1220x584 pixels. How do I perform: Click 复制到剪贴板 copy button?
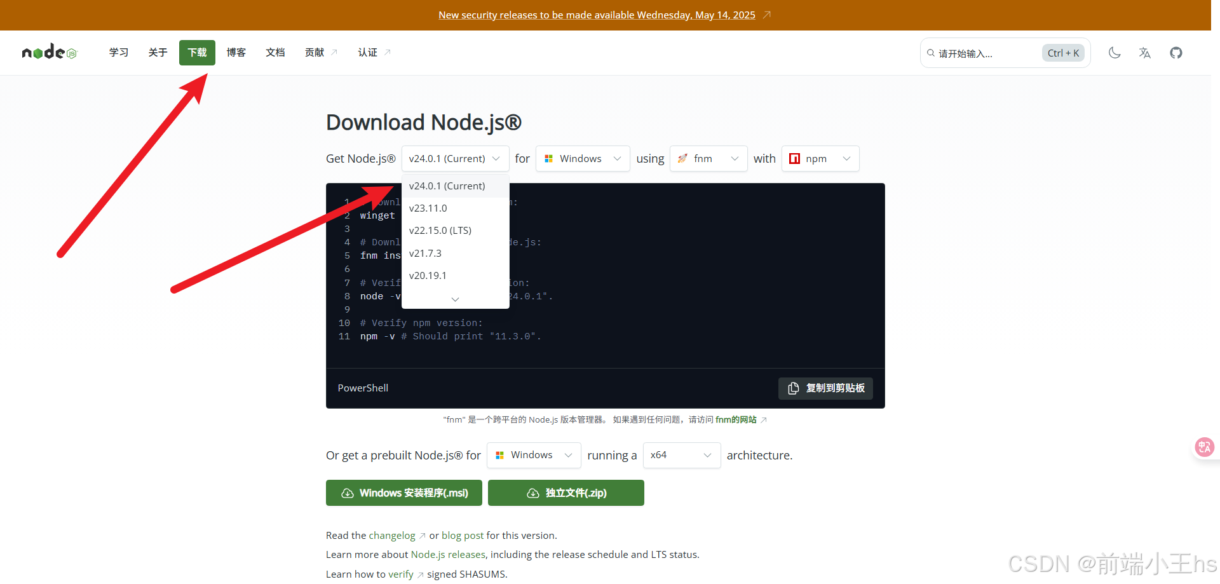coord(825,388)
